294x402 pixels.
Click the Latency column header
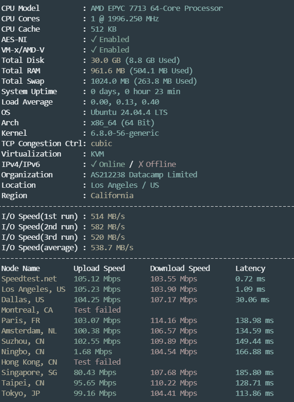point(250,269)
